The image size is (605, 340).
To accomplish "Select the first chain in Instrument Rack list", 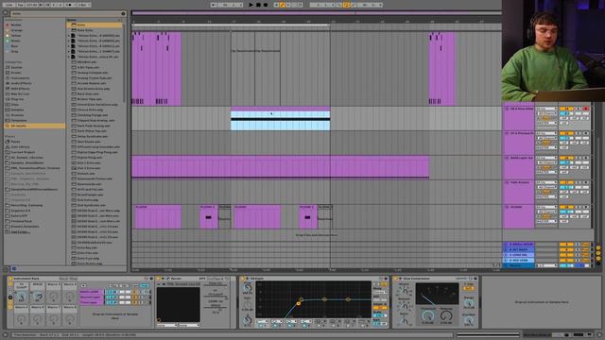I will (x=92, y=292).
